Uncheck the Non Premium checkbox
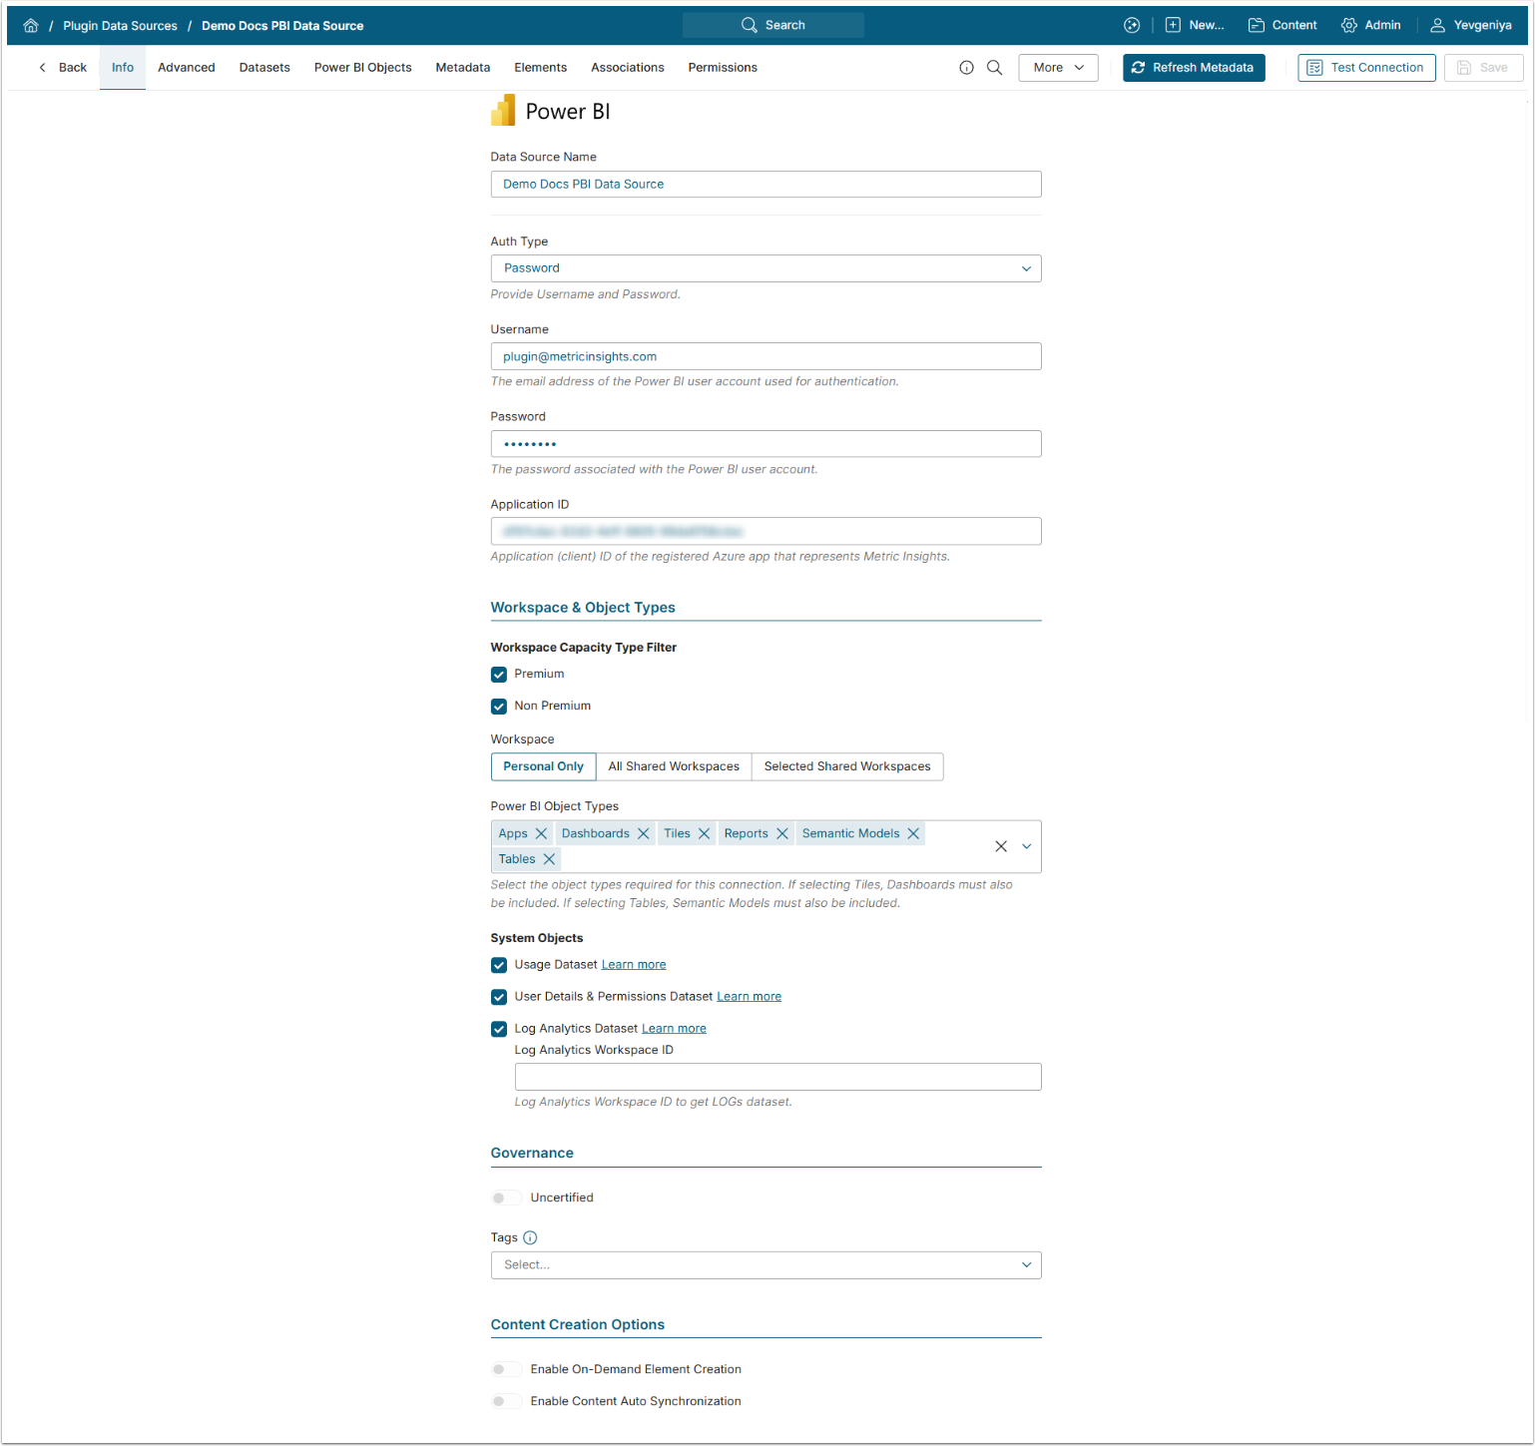The height and width of the screenshot is (1446, 1535). click(499, 707)
